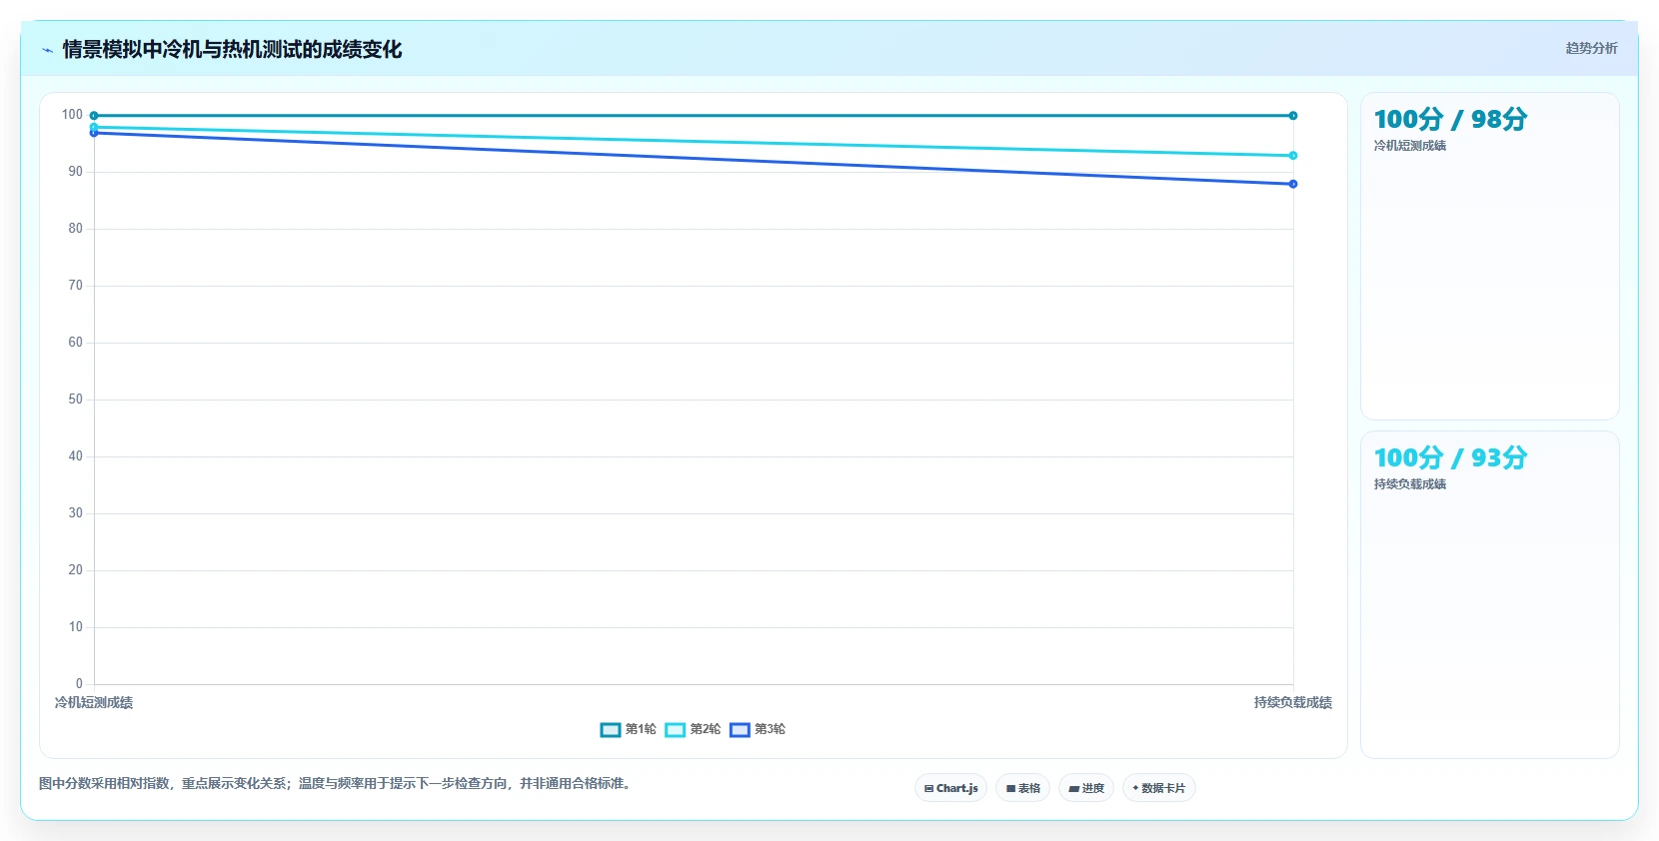The height and width of the screenshot is (841, 1659).
Task: Click the 第3轮 point at 冷机短测成绩
Action: click(94, 133)
